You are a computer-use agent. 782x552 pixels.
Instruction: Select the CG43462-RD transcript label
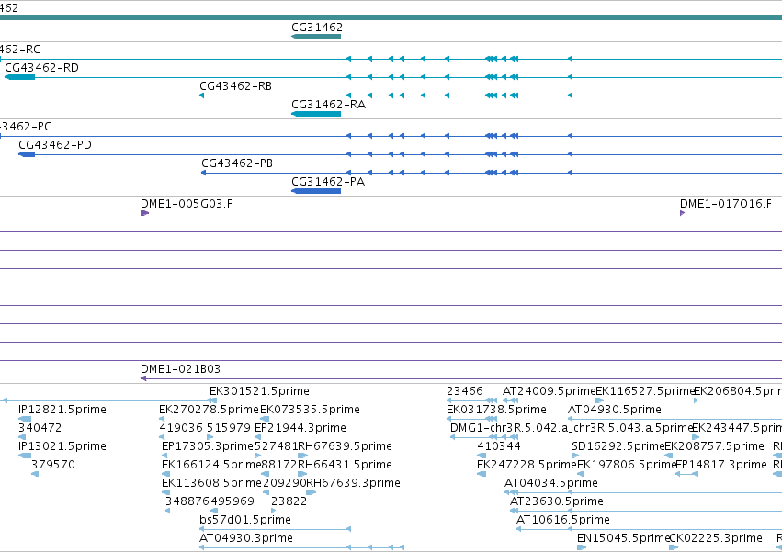click(x=41, y=68)
